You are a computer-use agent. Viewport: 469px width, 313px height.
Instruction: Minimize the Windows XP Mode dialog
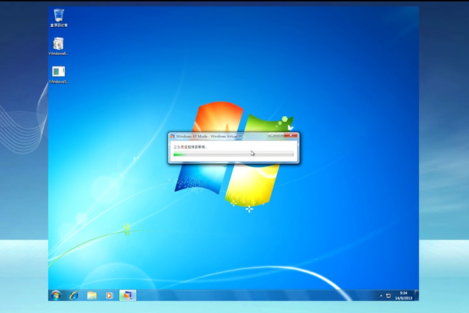(272, 135)
